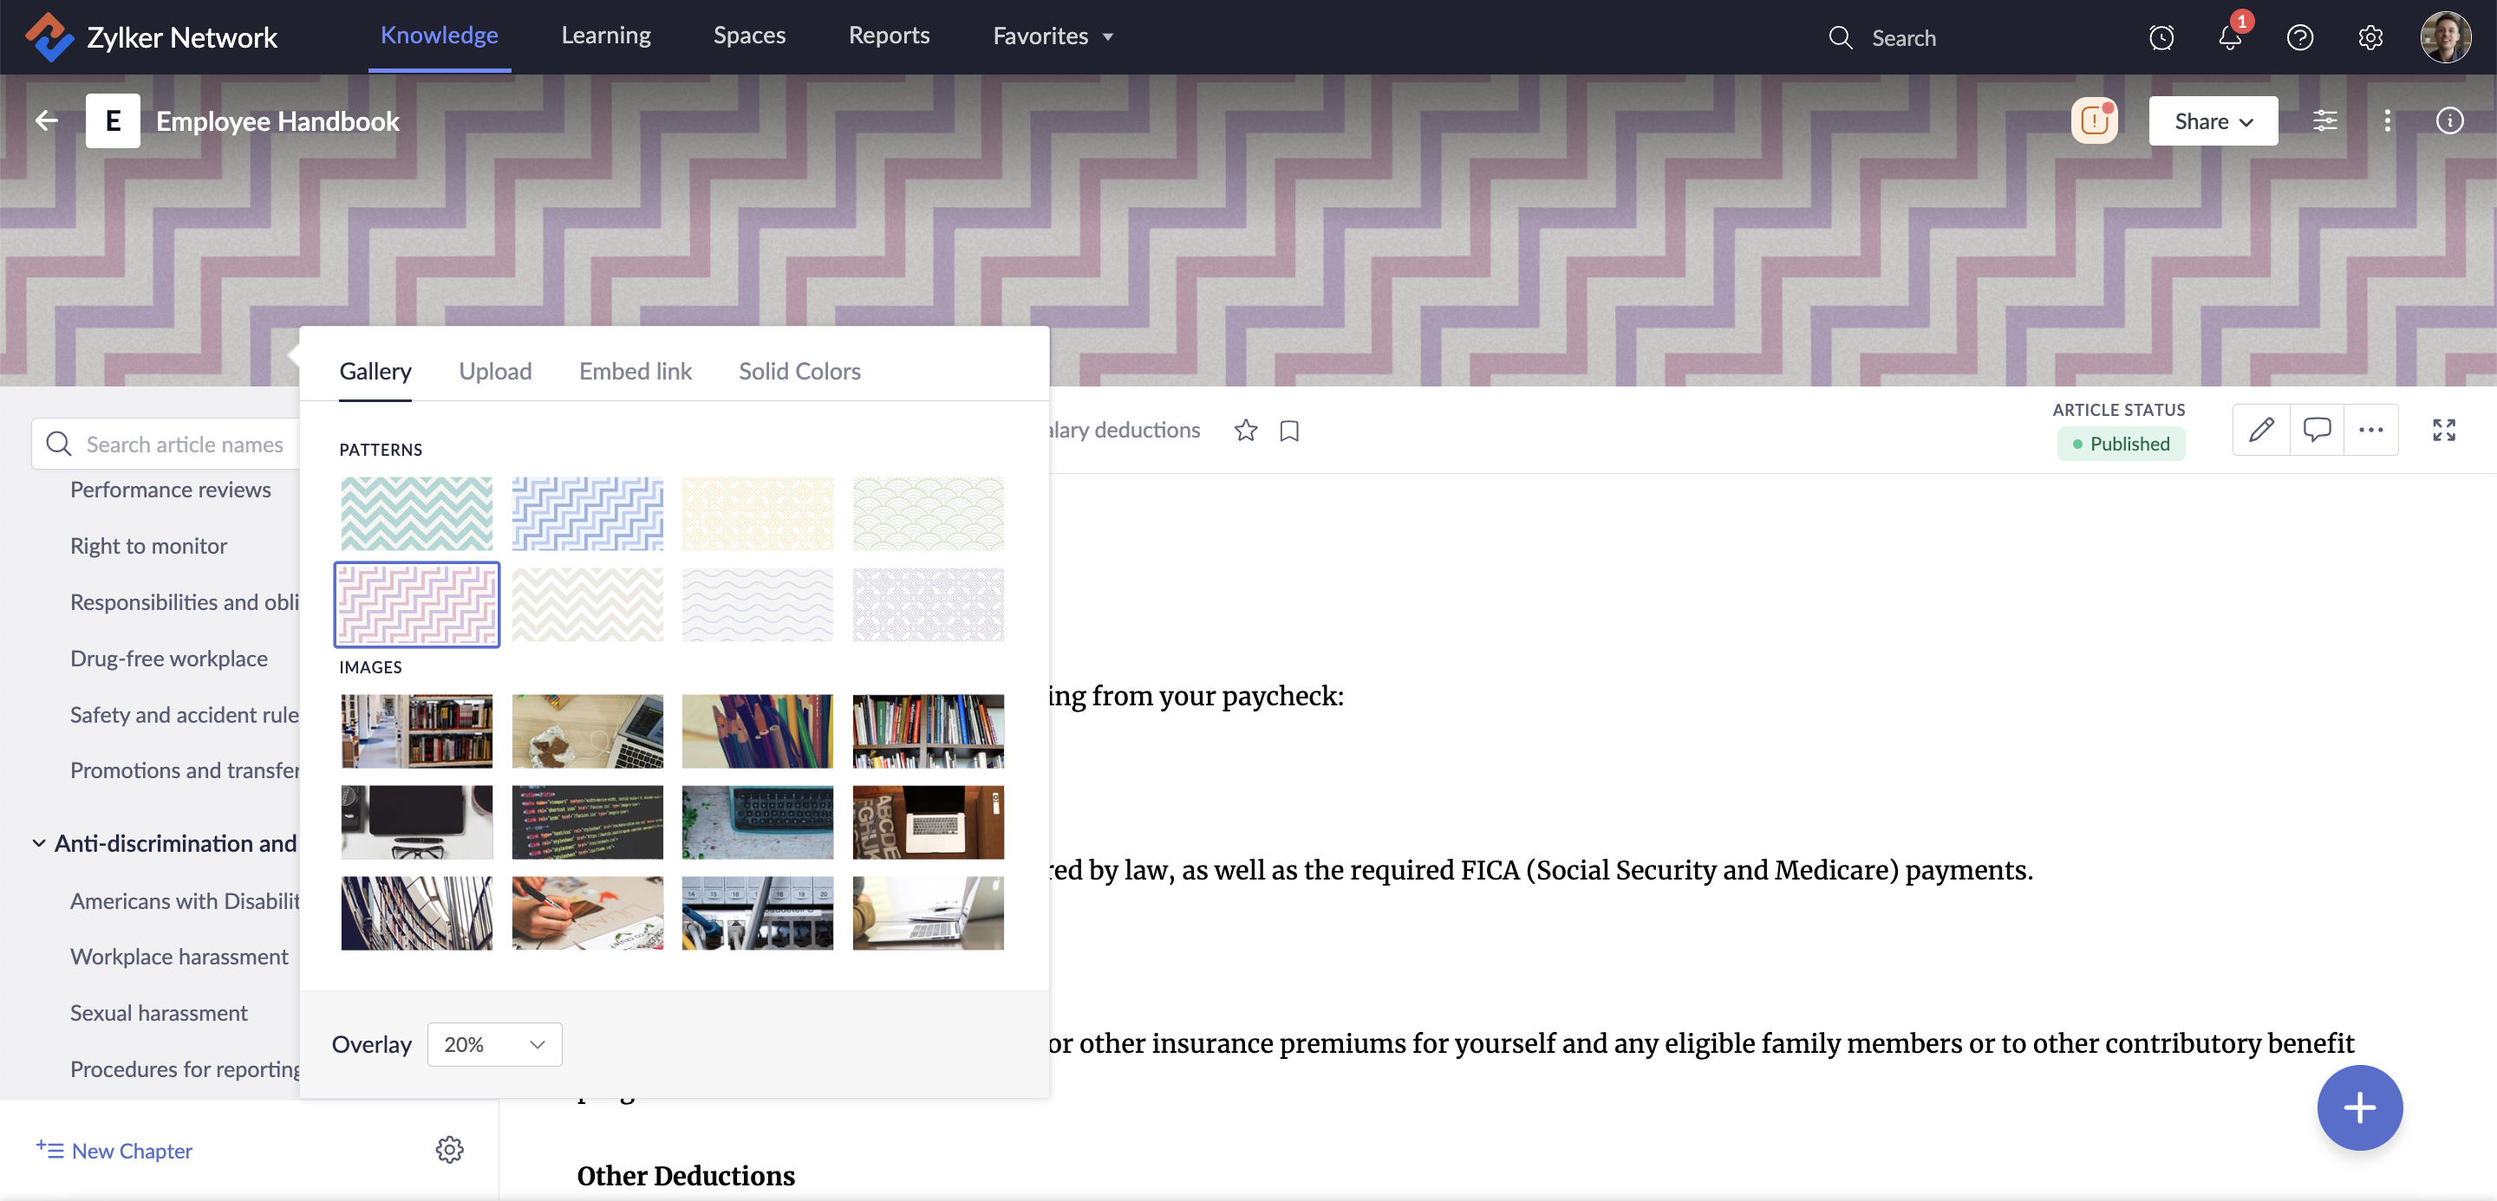Click the notifications bell icon
This screenshot has width=2497, height=1201.
[x=2229, y=38]
